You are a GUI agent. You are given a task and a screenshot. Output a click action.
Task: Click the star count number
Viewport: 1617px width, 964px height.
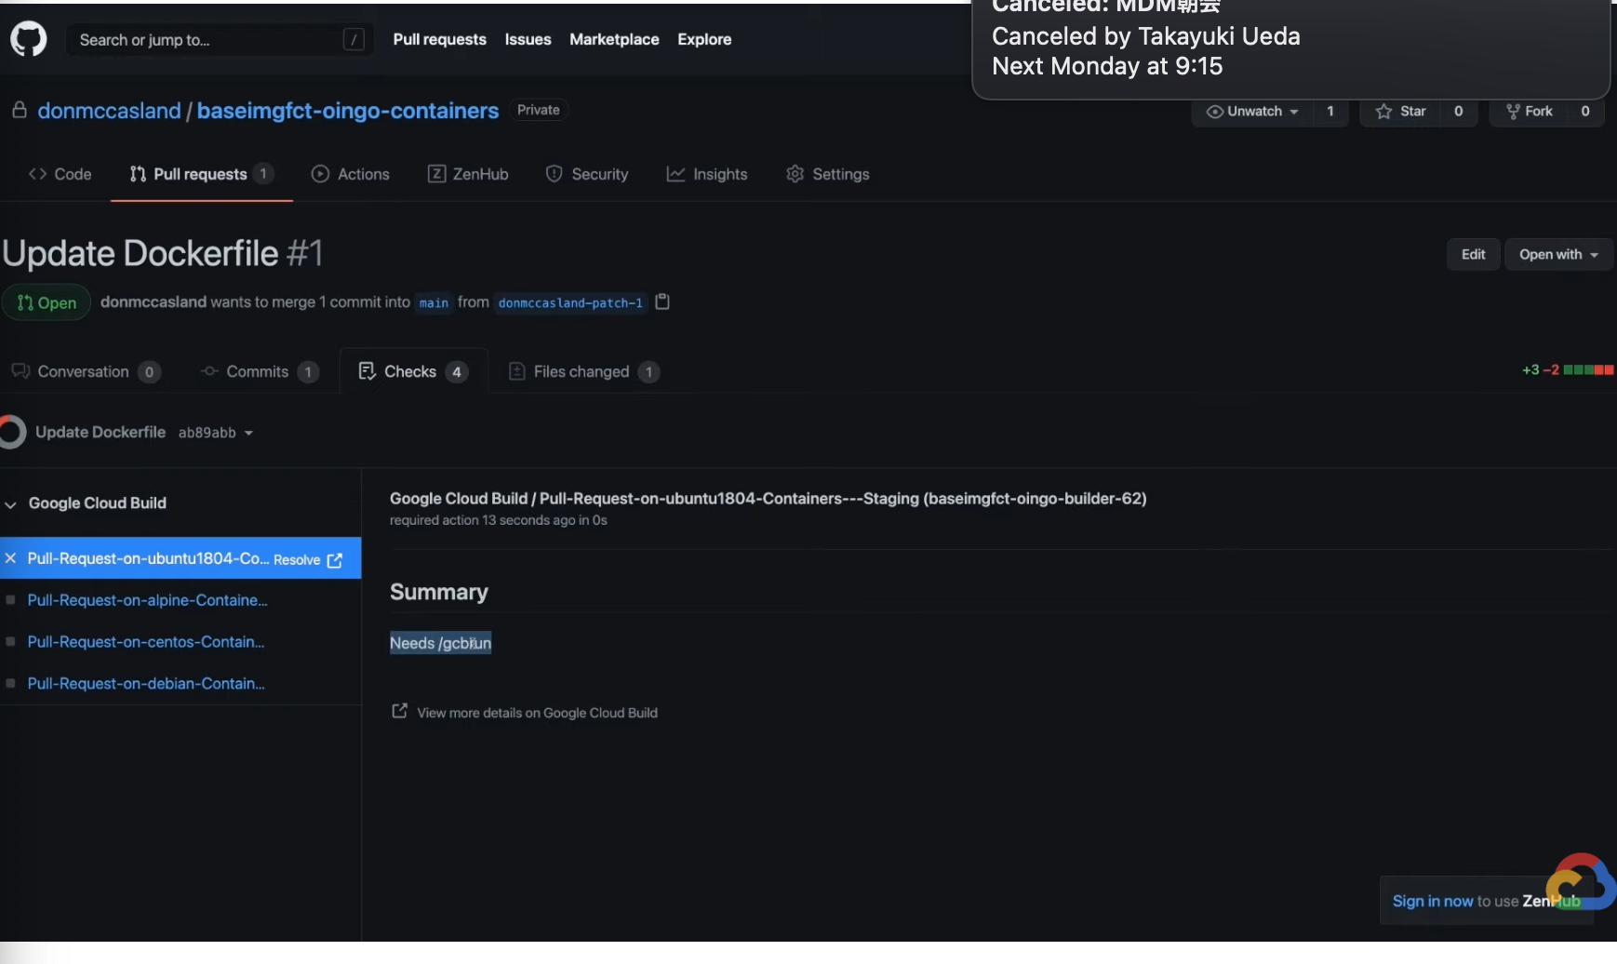[1459, 112]
